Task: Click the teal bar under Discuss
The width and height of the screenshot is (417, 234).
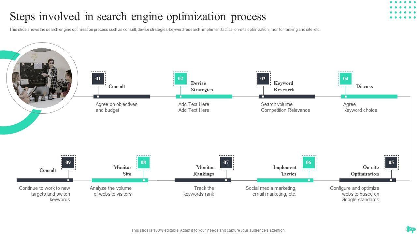Action: [369, 97]
